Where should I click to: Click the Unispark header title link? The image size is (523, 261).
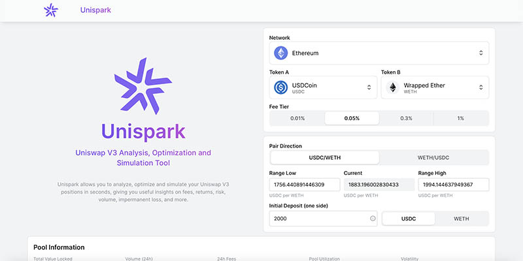[95, 10]
